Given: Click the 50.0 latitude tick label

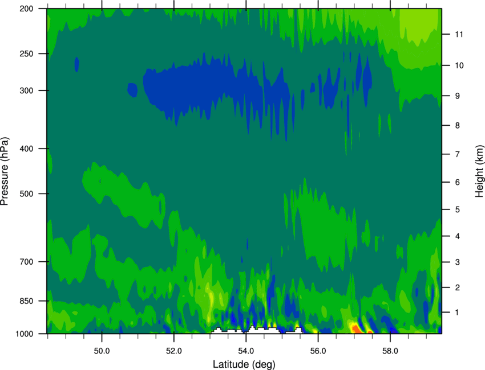Looking at the screenshot, I should tap(102, 351).
